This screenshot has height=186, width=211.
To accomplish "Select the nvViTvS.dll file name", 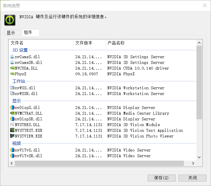I will (27, 150).
